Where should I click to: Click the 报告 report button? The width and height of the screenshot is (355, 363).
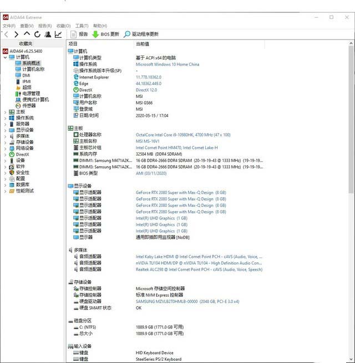tap(79, 34)
